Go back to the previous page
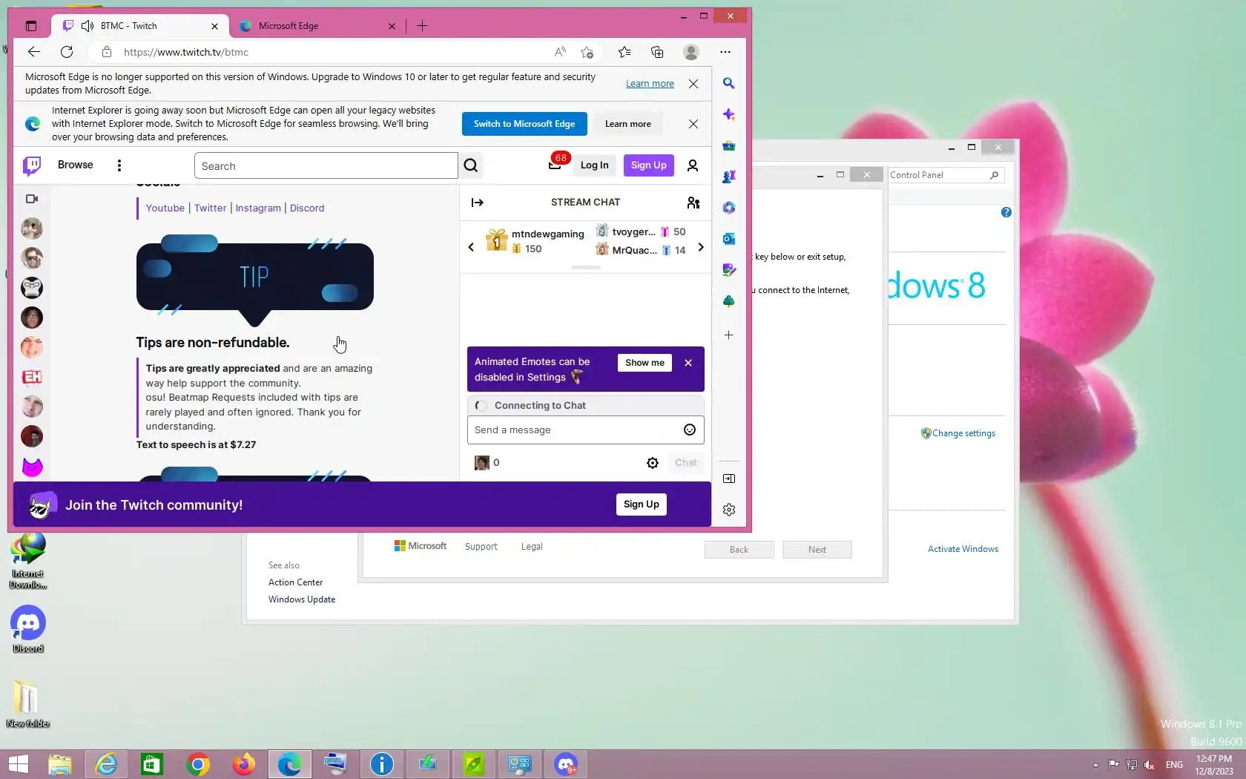Viewport: 1246px width, 779px height. [34, 52]
